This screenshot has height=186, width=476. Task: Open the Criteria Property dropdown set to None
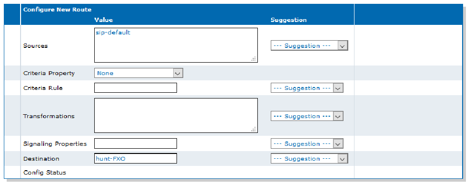pos(138,73)
